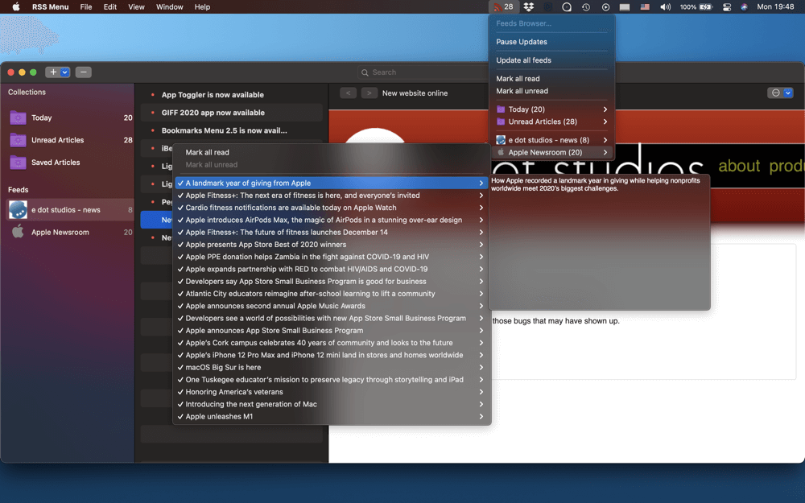Viewport: 805px width, 503px height.
Task: Select Unread Articles folder in sidebar
Action: (70, 140)
